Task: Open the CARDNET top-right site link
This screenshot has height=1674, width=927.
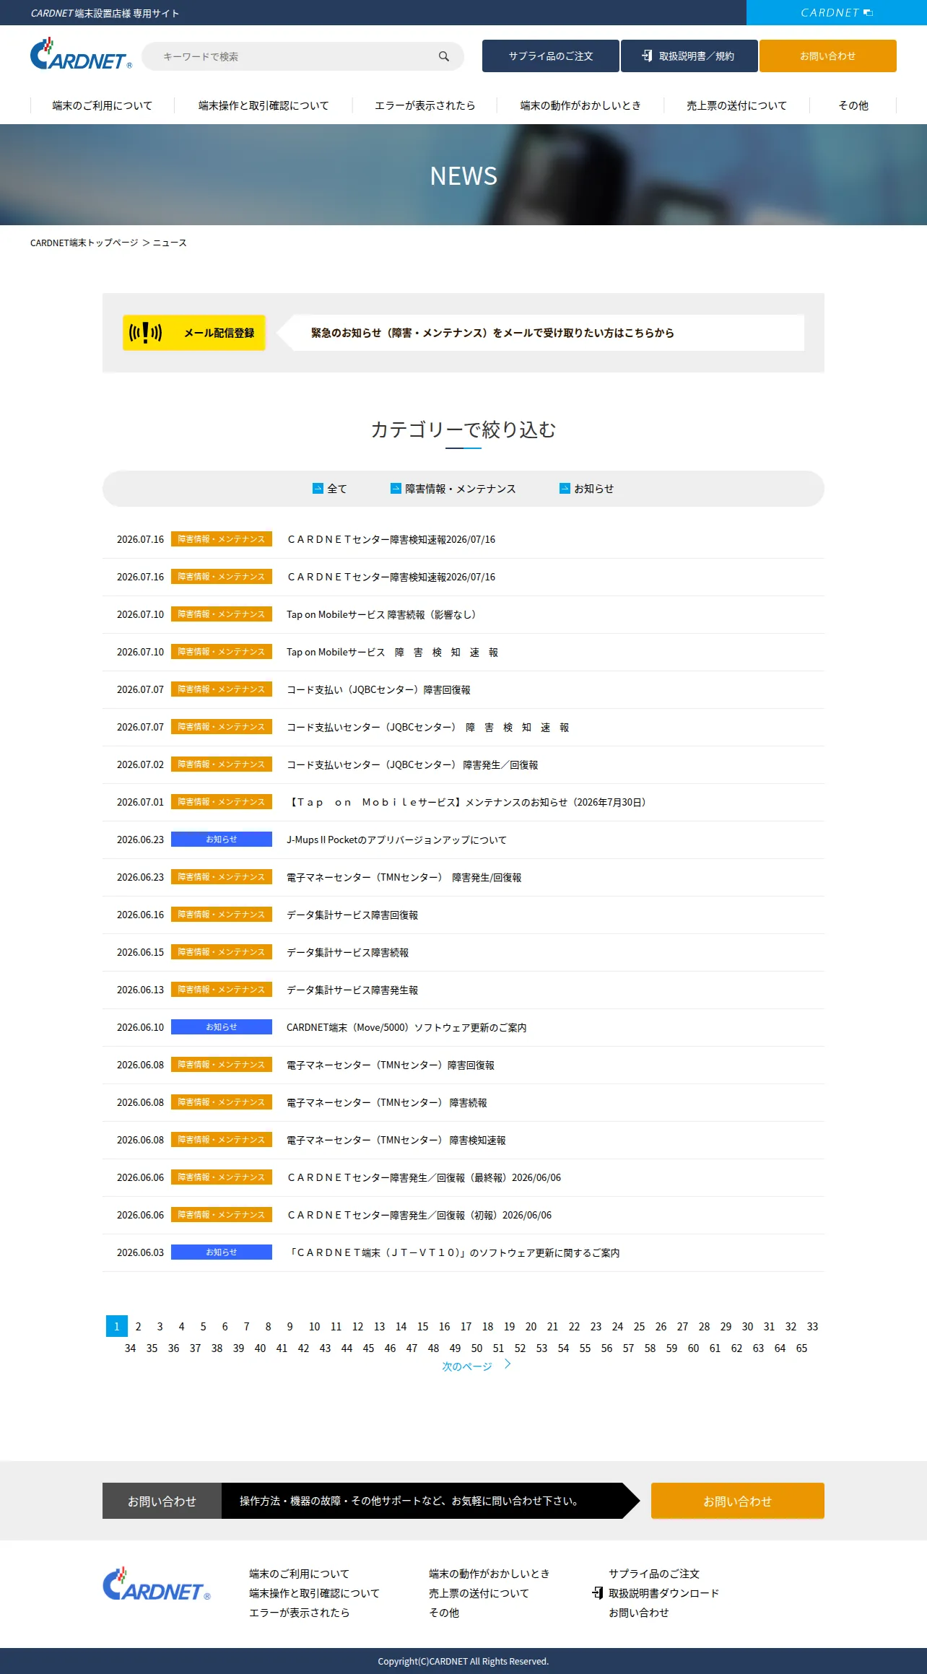Action: pos(837,13)
